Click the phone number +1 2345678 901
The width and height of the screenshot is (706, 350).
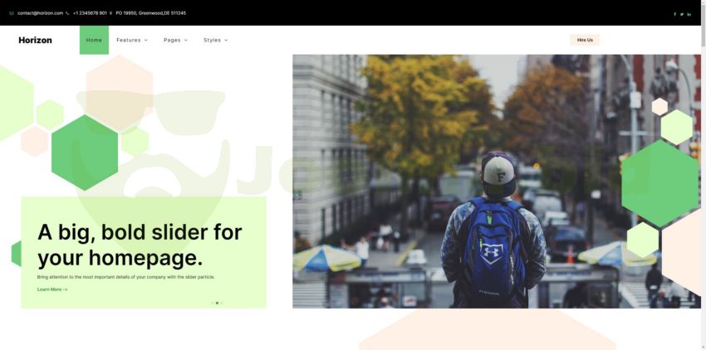click(x=90, y=13)
